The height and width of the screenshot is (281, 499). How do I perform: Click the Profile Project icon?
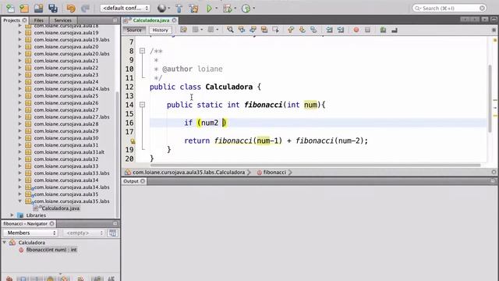coord(246,9)
